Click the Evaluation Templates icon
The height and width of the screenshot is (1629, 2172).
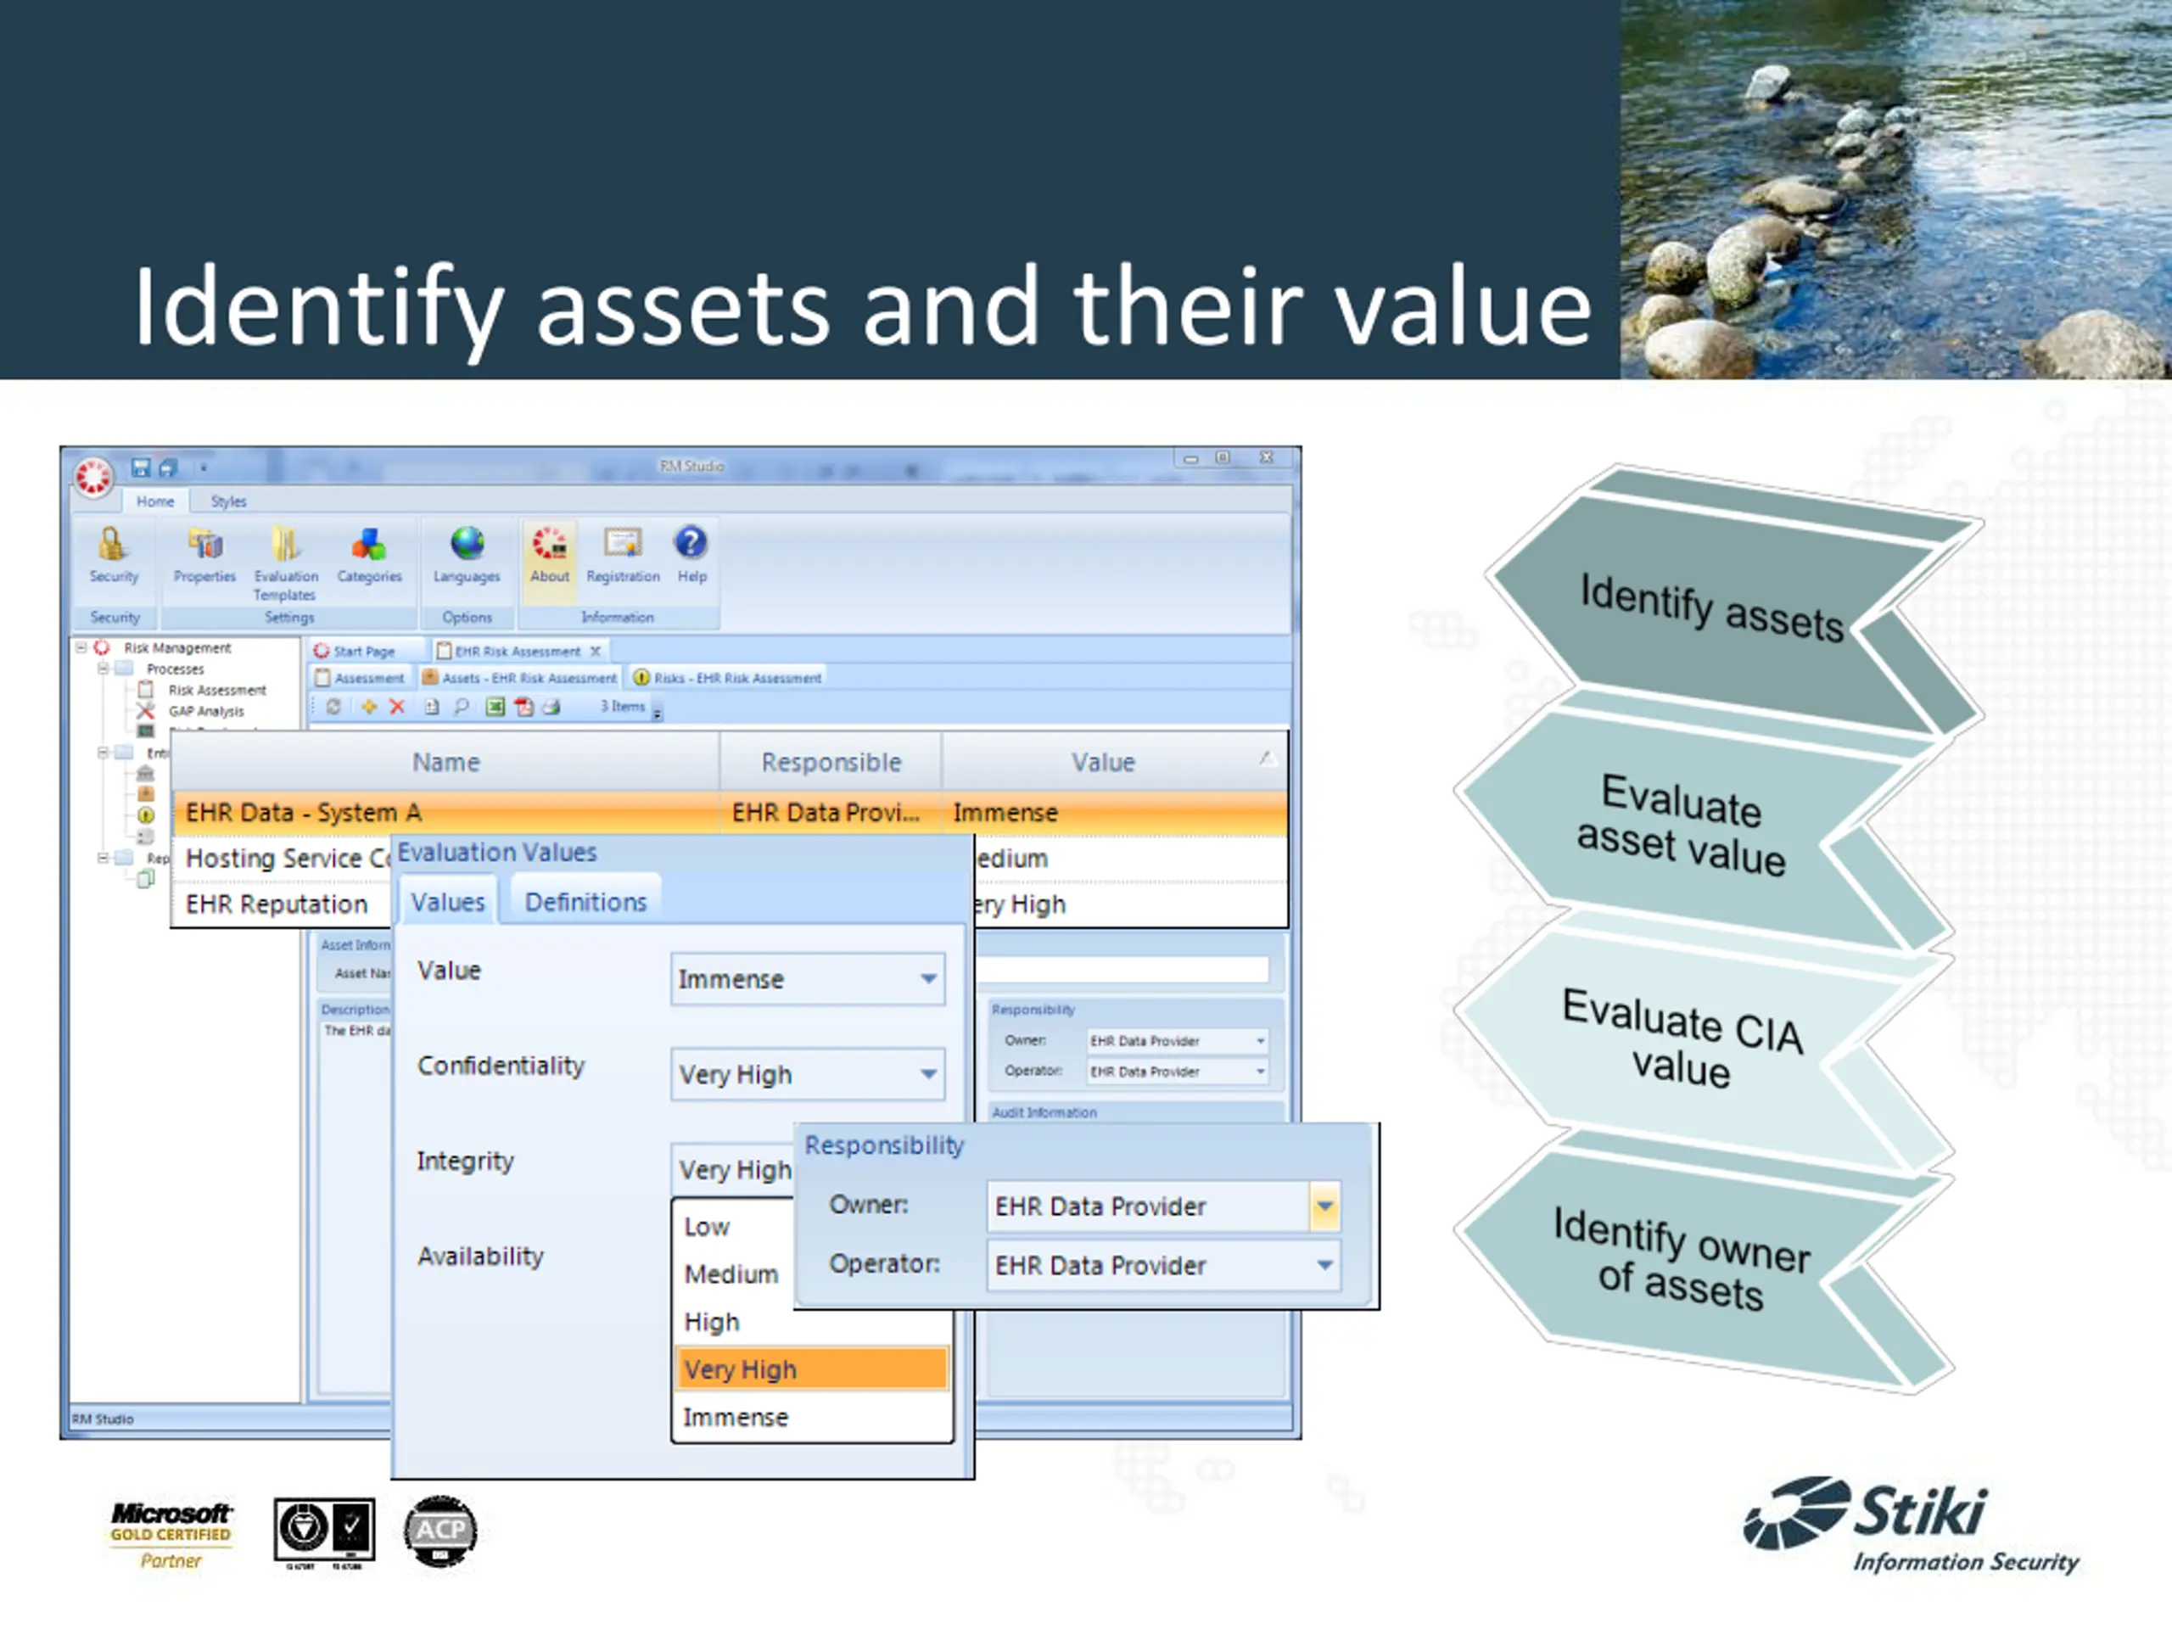pos(286,546)
